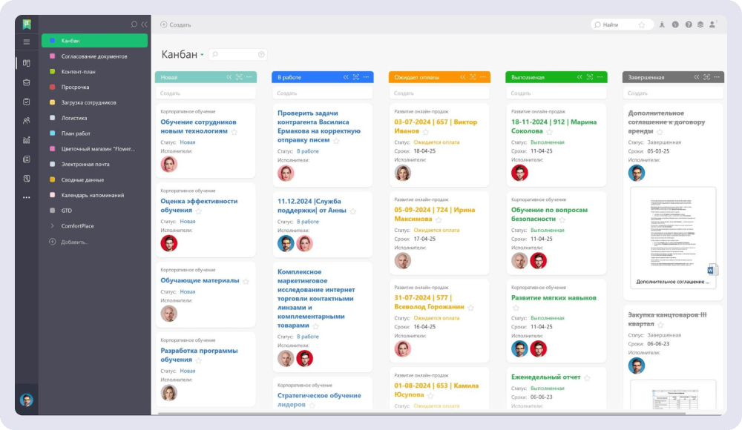Viewport: 742px width, 430px height.
Task: Open the boards icon in left rail
Action: (27, 63)
